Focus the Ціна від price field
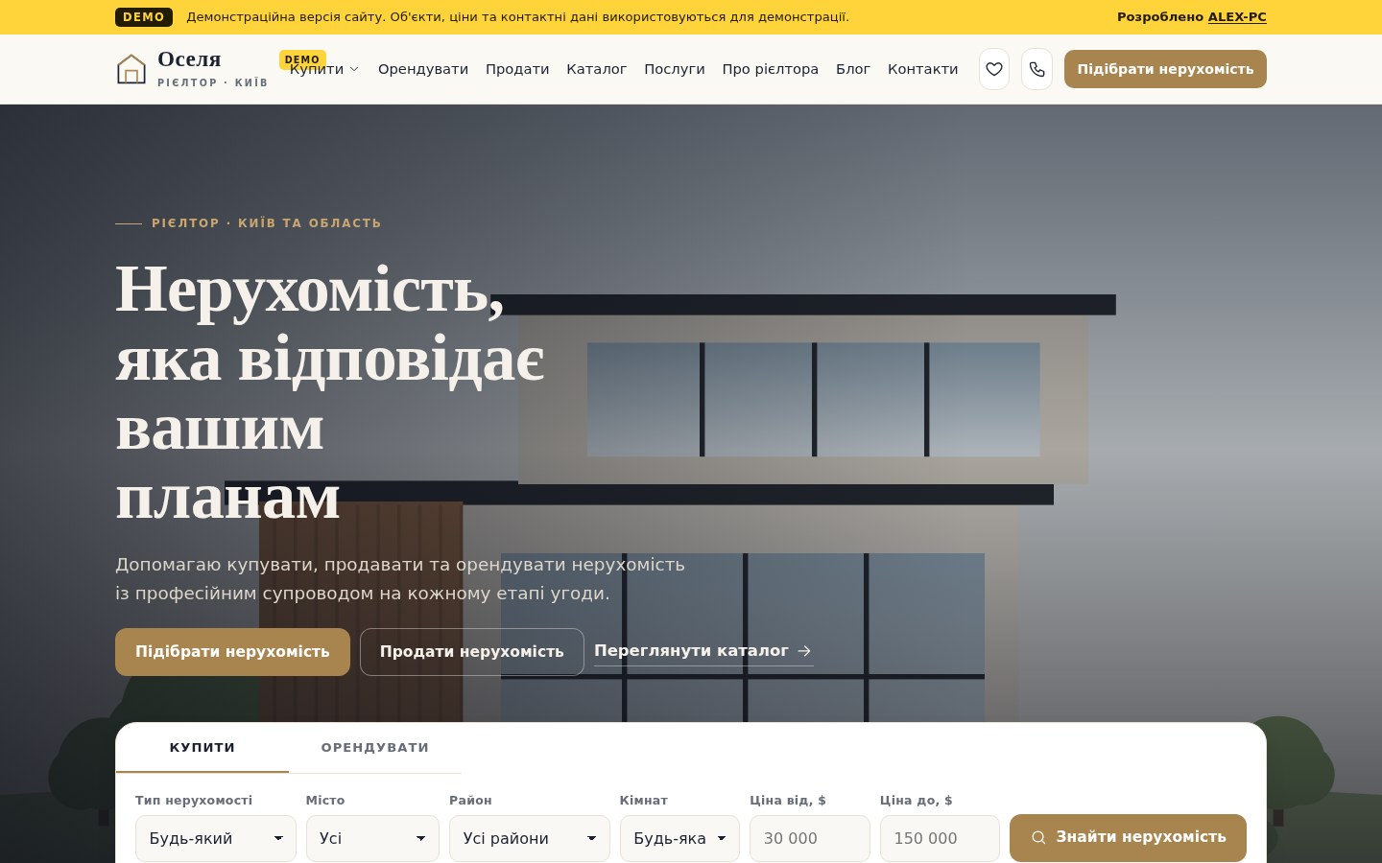This screenshot has height=863, width=1382. point(810,838)
